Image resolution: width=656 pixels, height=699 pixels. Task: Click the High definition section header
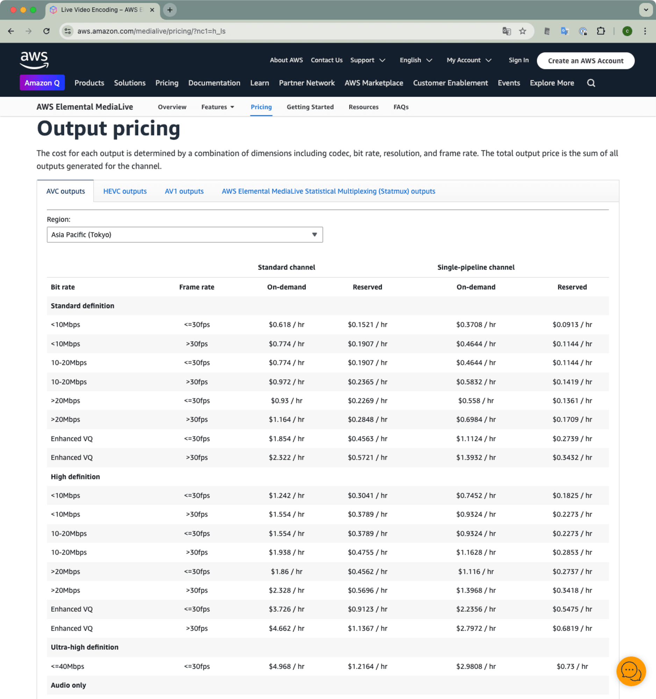tap(75, 477)
